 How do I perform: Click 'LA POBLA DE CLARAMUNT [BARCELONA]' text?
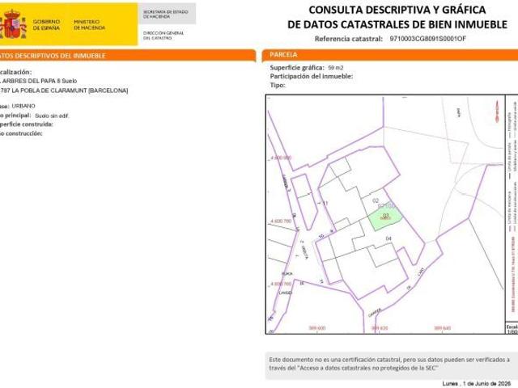(x=70, y=91)
